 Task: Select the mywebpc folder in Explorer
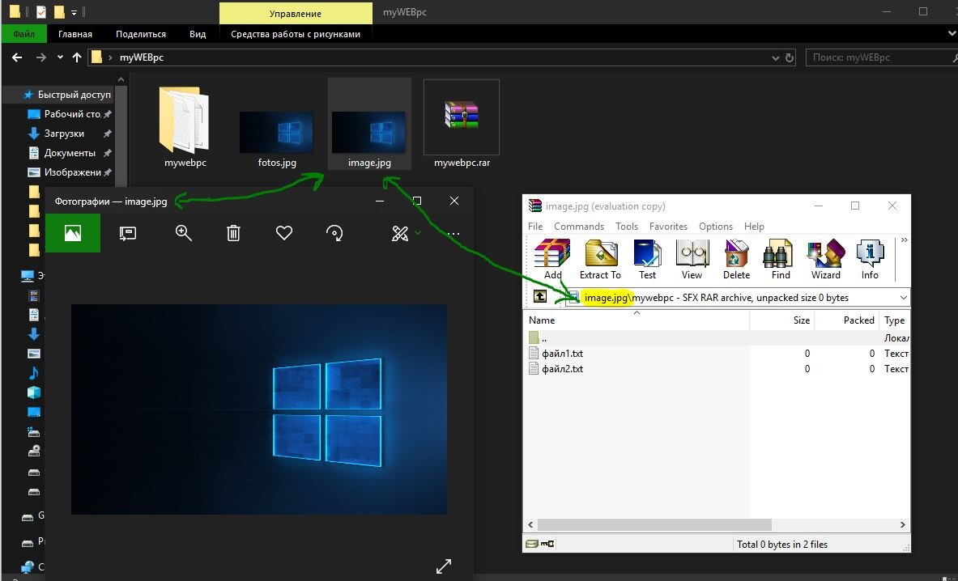185,125
